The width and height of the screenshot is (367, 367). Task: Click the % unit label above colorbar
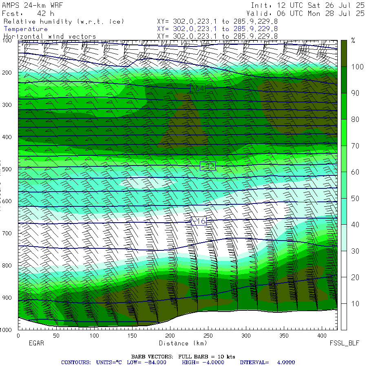click(x=353, y=41)
